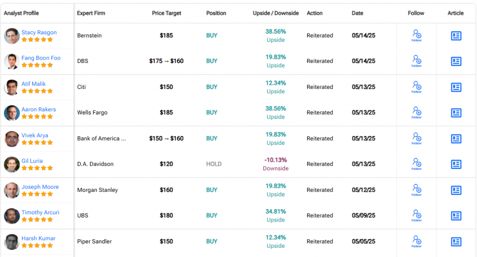Open article icon in Piper Sandler row
Viewport: 477px width, 257px height.
[456, 242]
